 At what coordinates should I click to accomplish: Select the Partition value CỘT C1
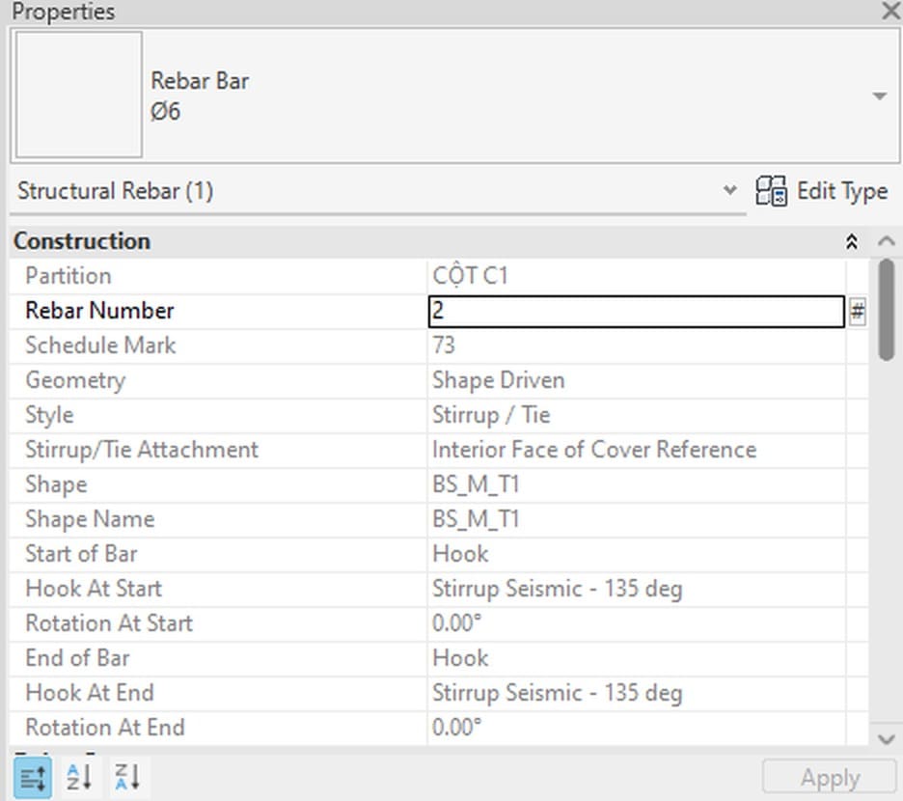click(x=470, y=276)
